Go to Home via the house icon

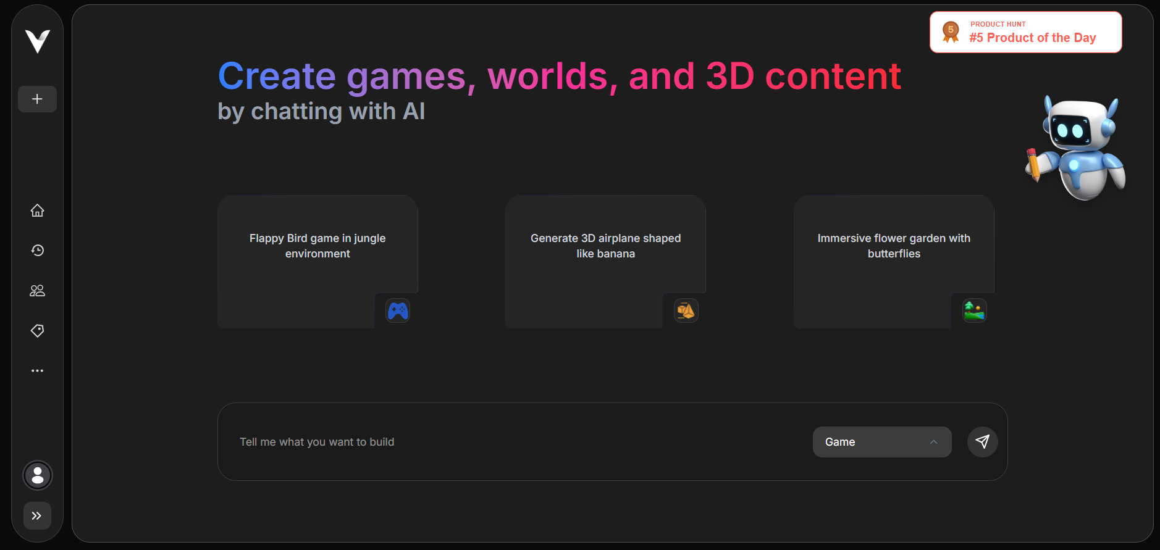(x=37, y=210)
